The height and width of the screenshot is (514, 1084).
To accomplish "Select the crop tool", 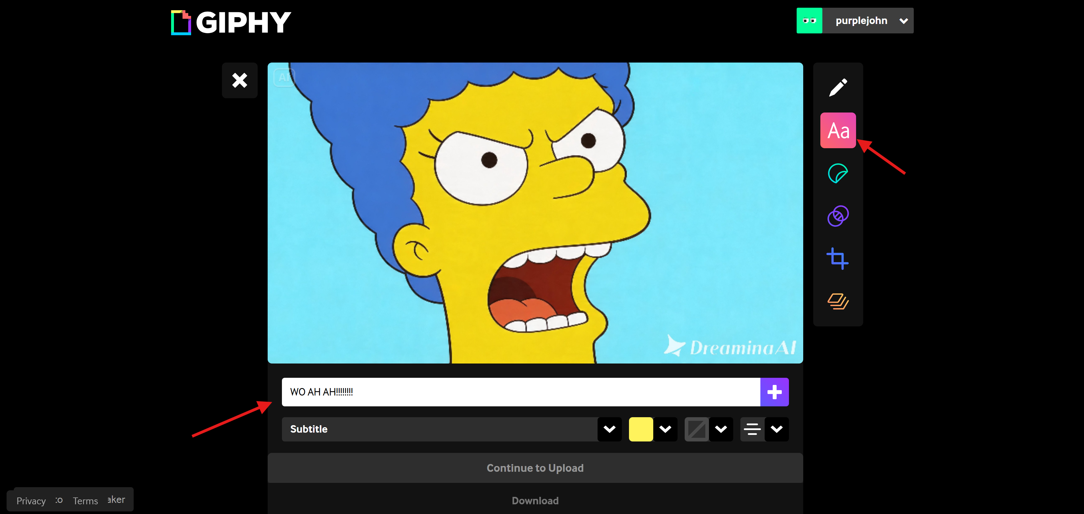I will click(x=838, y=259).
